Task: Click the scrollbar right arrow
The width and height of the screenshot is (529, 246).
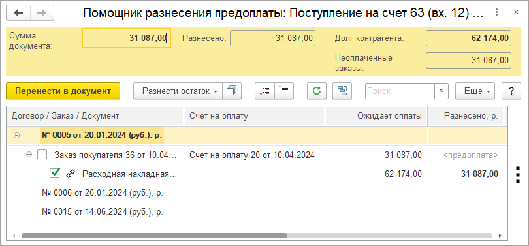Action: coord(500,236)
